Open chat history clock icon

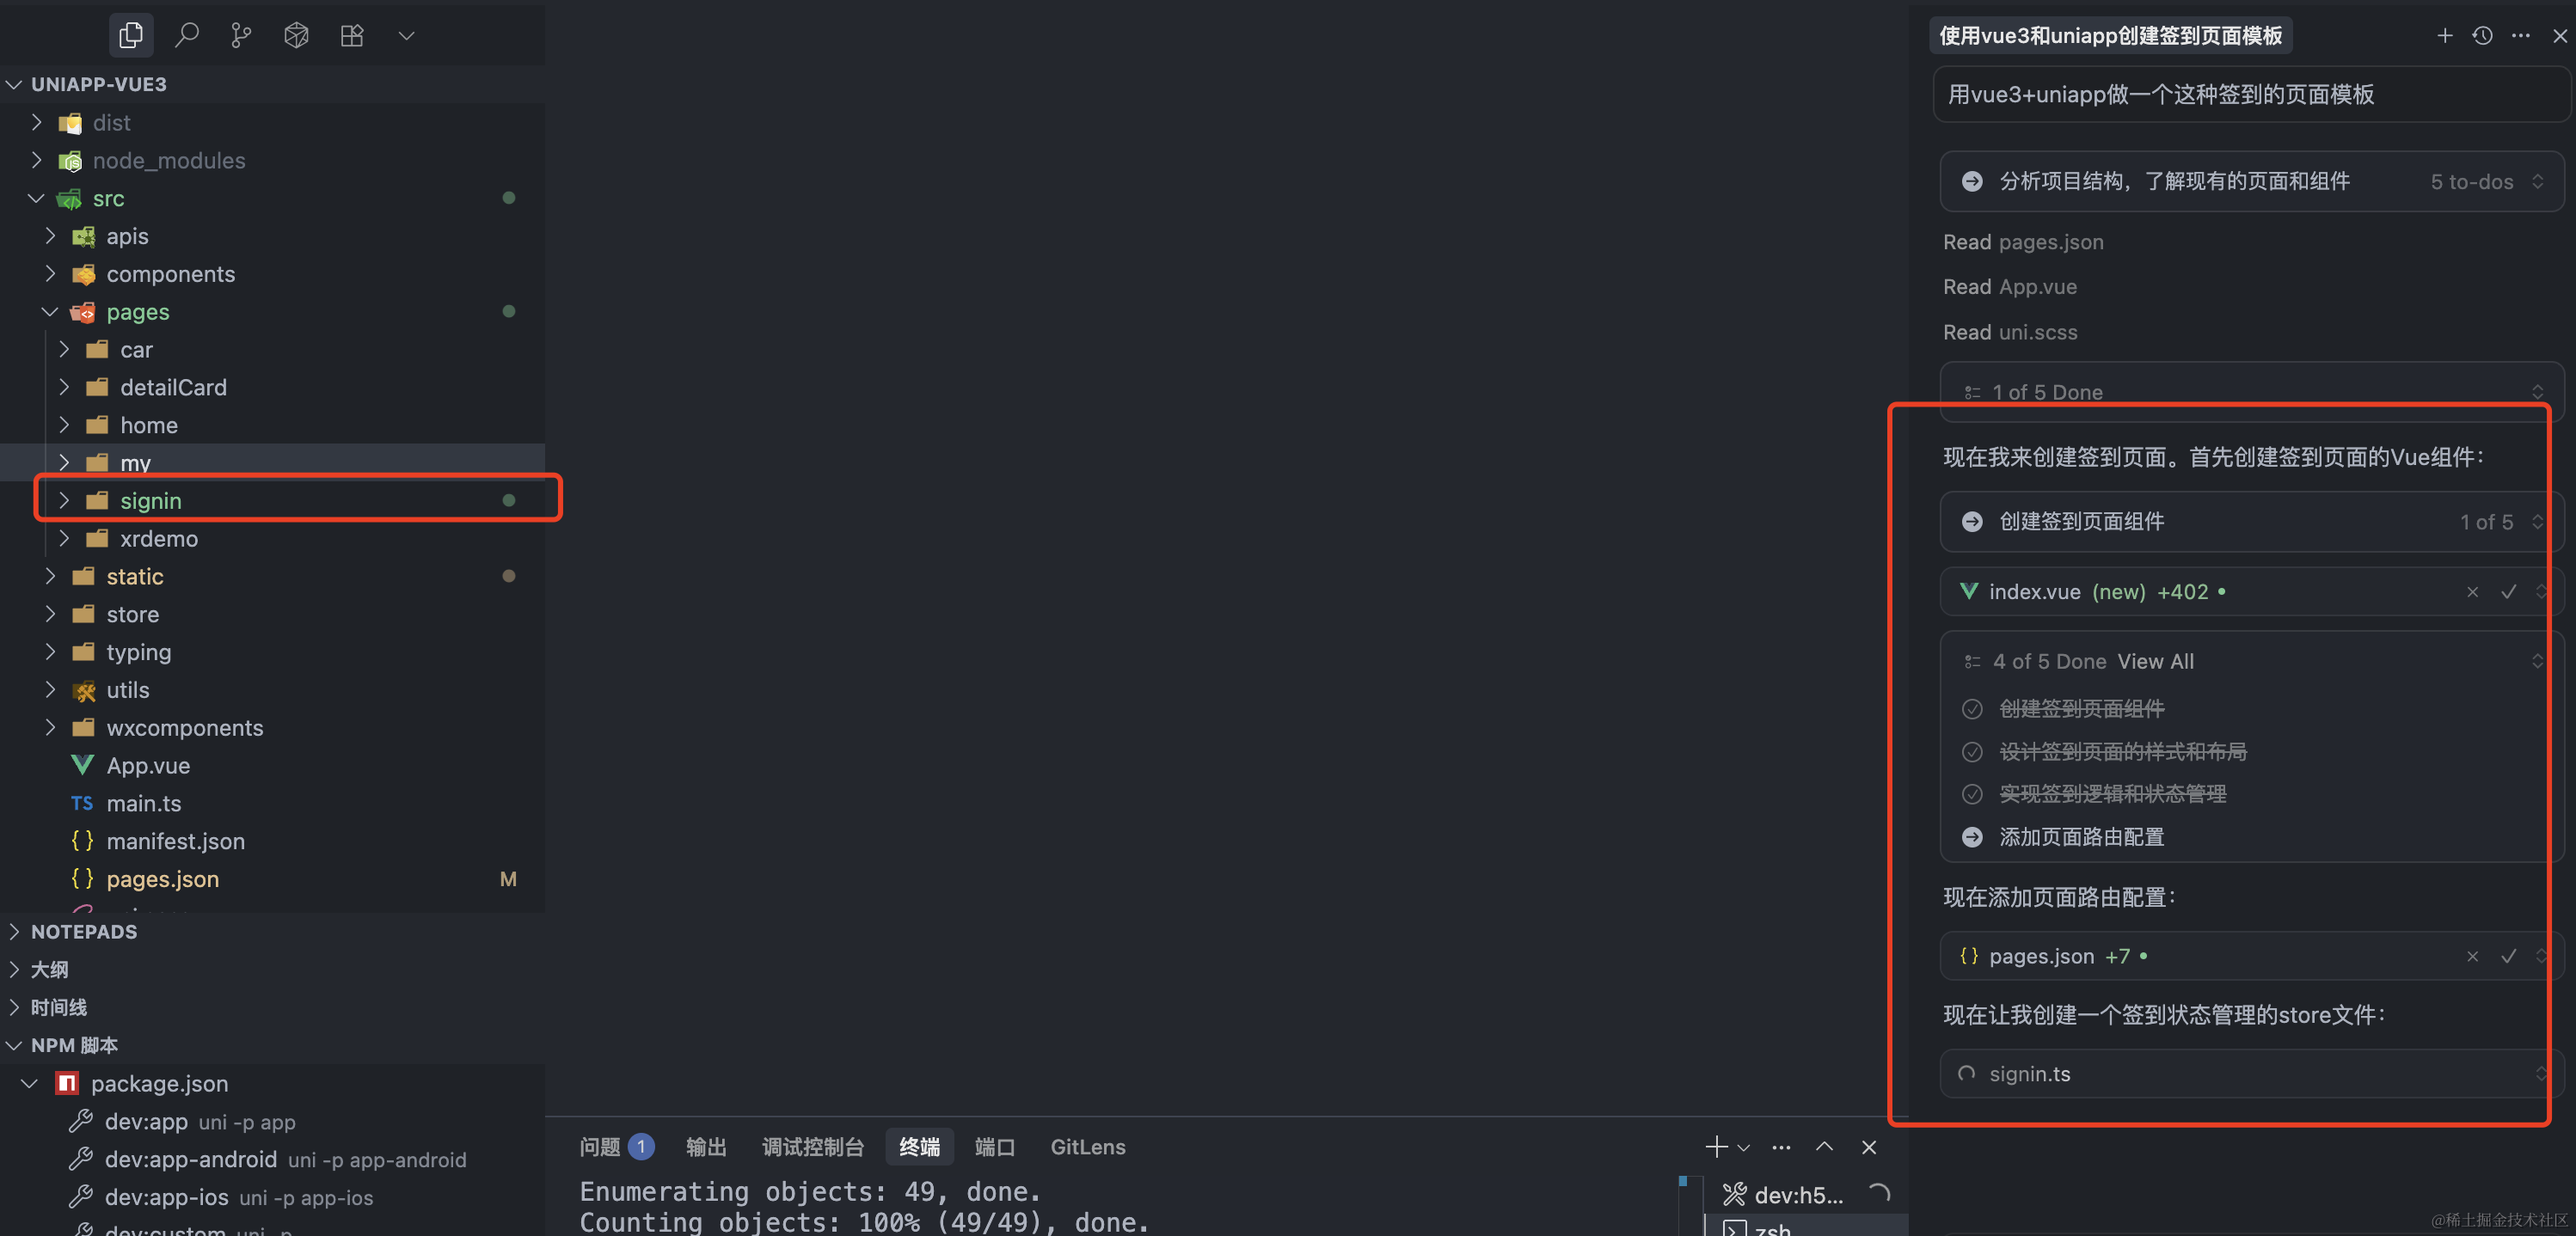pos(2482,35)
